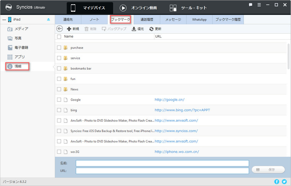Screen dimensions: 291x186
Task: Switch to the メッセージ tab
Action: point(173,20)
